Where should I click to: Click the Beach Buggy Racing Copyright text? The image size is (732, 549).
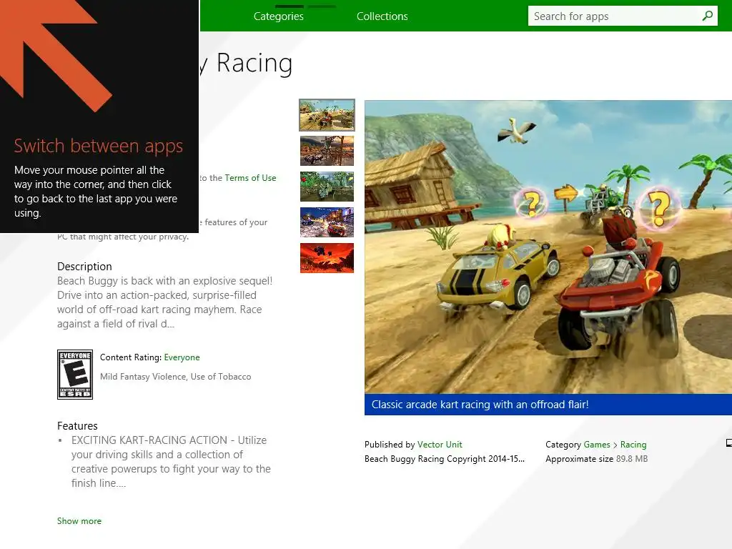(445, 459)
